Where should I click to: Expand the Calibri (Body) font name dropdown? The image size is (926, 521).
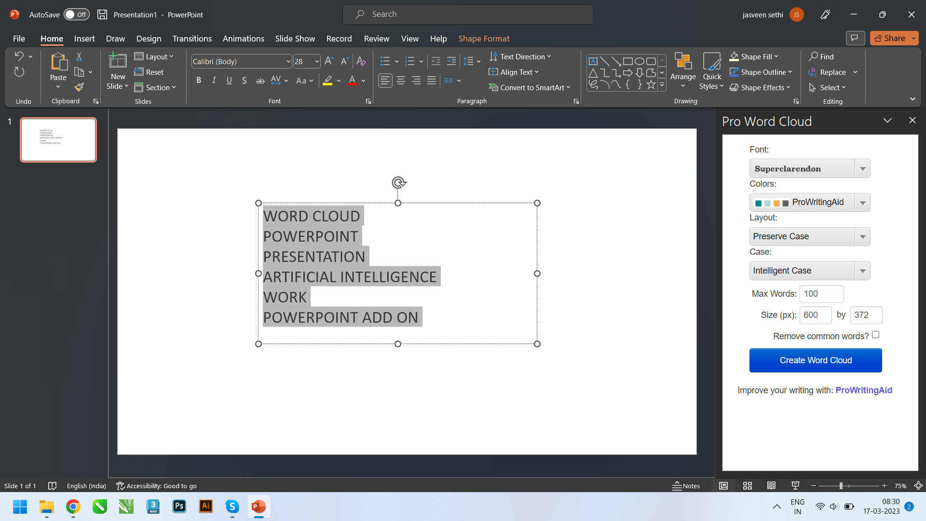(288, 61)
